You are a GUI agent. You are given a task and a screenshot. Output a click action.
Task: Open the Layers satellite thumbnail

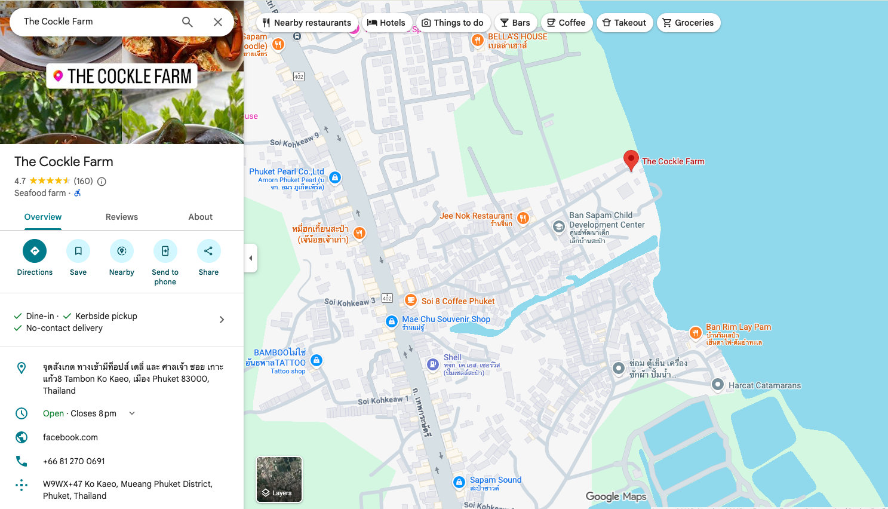(279, 480)
